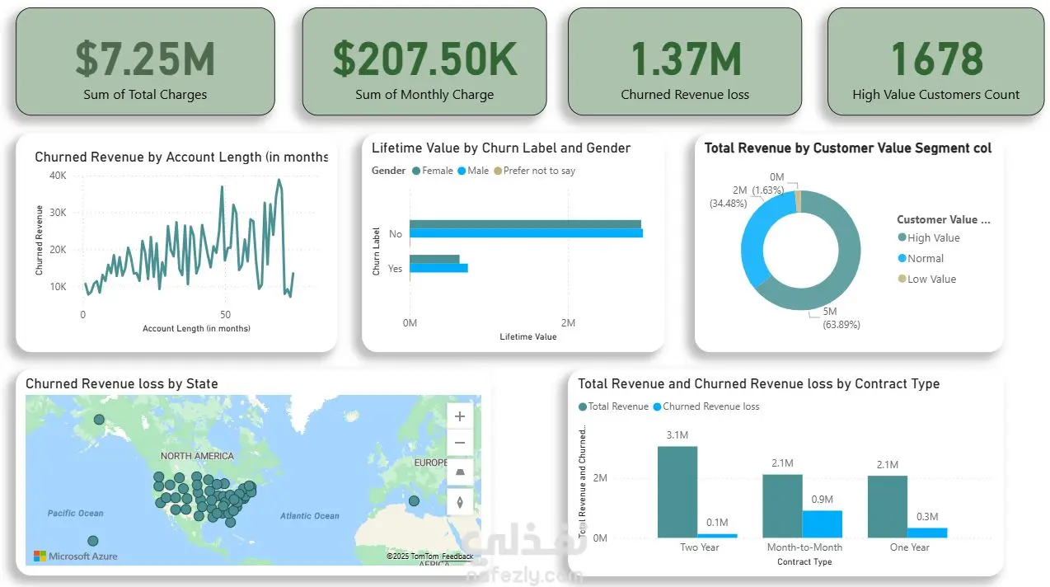Select the Prefer not to say legend item
Screen dimensions: 1050x587
pos(534,171)
